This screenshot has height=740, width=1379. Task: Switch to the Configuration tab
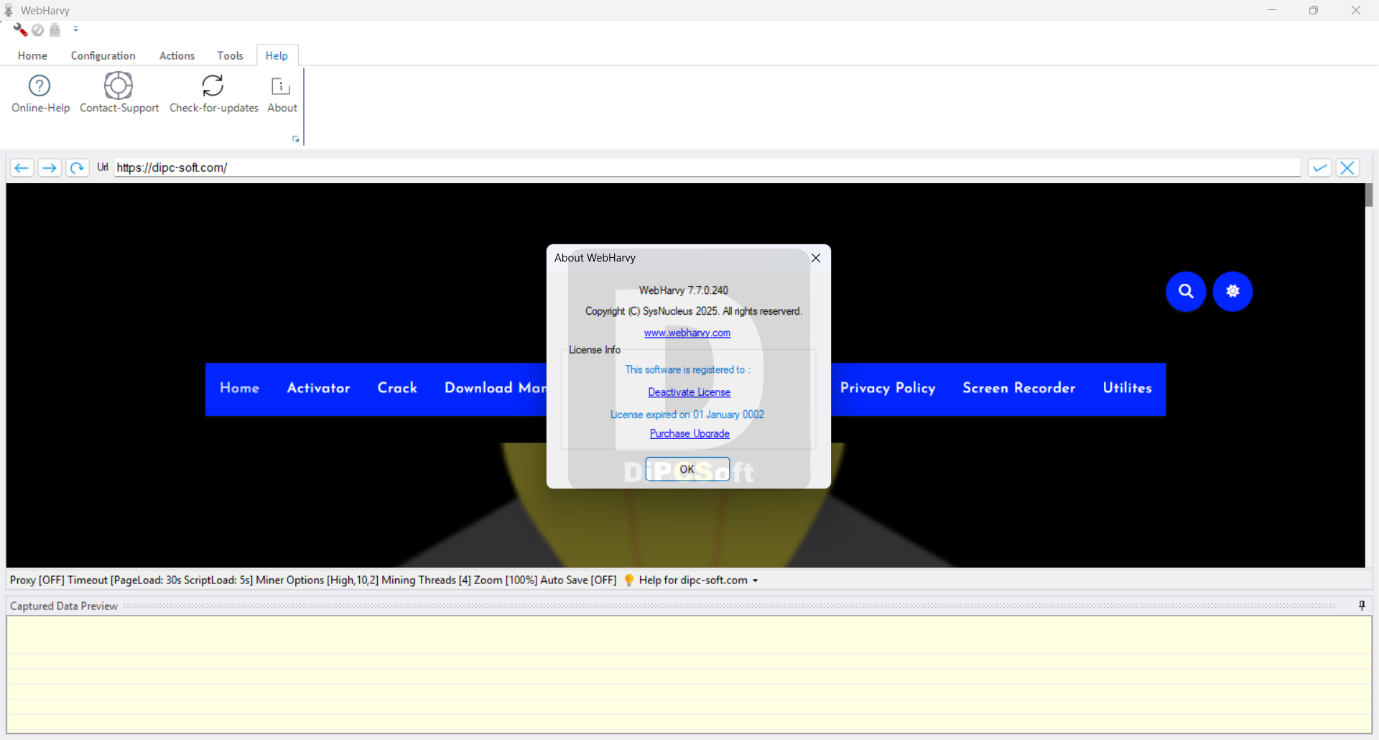[103, 55]
